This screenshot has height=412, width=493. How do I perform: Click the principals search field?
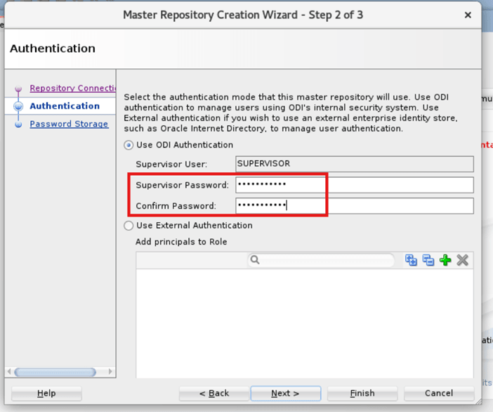point(321,260)
